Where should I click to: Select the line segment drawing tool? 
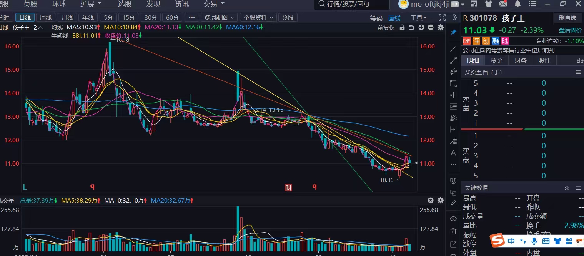click(453, 60)
